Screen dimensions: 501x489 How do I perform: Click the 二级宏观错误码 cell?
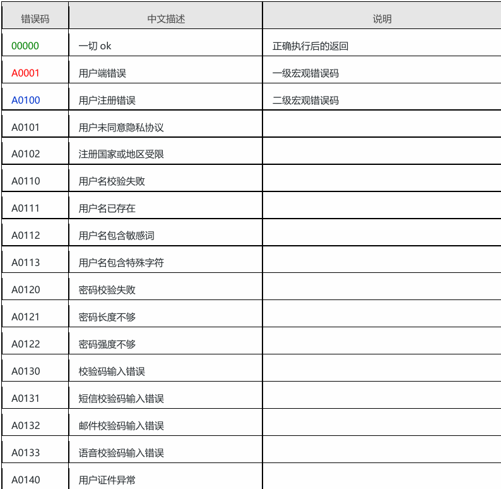[305, 100]
